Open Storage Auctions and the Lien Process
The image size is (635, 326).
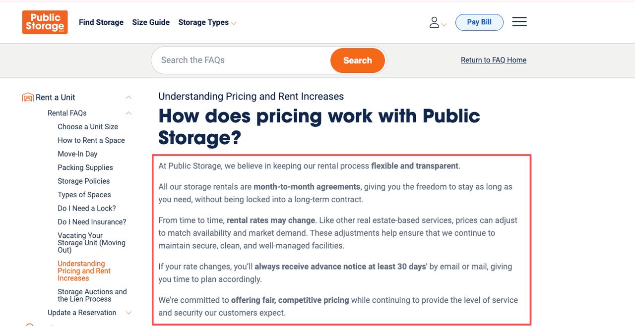92,295
